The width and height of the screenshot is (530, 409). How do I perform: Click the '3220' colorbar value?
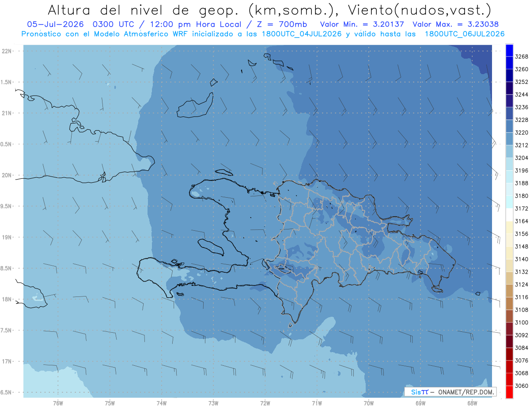click(522, 132)
